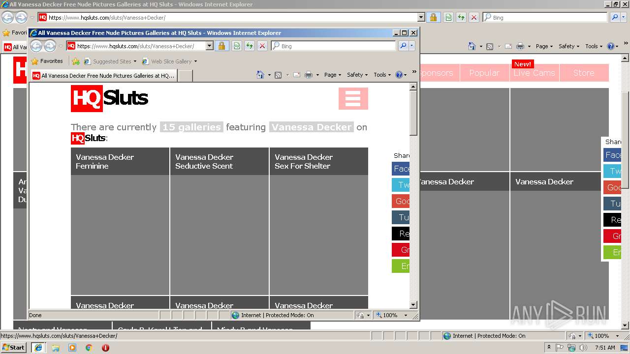Click background window vertical scrollbar thumb
This screenshot has height=354, width=630.
tap(625, 140)
